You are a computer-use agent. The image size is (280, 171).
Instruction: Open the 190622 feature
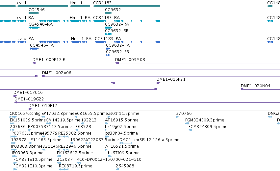click(x=72, y=143)
